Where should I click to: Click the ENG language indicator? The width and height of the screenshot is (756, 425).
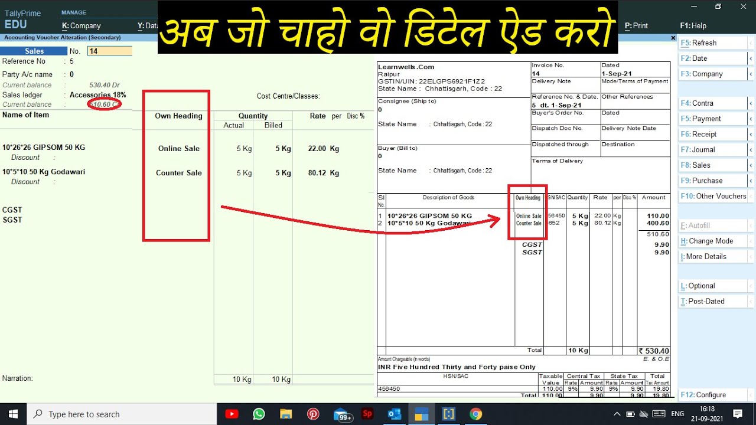(678, 414)
